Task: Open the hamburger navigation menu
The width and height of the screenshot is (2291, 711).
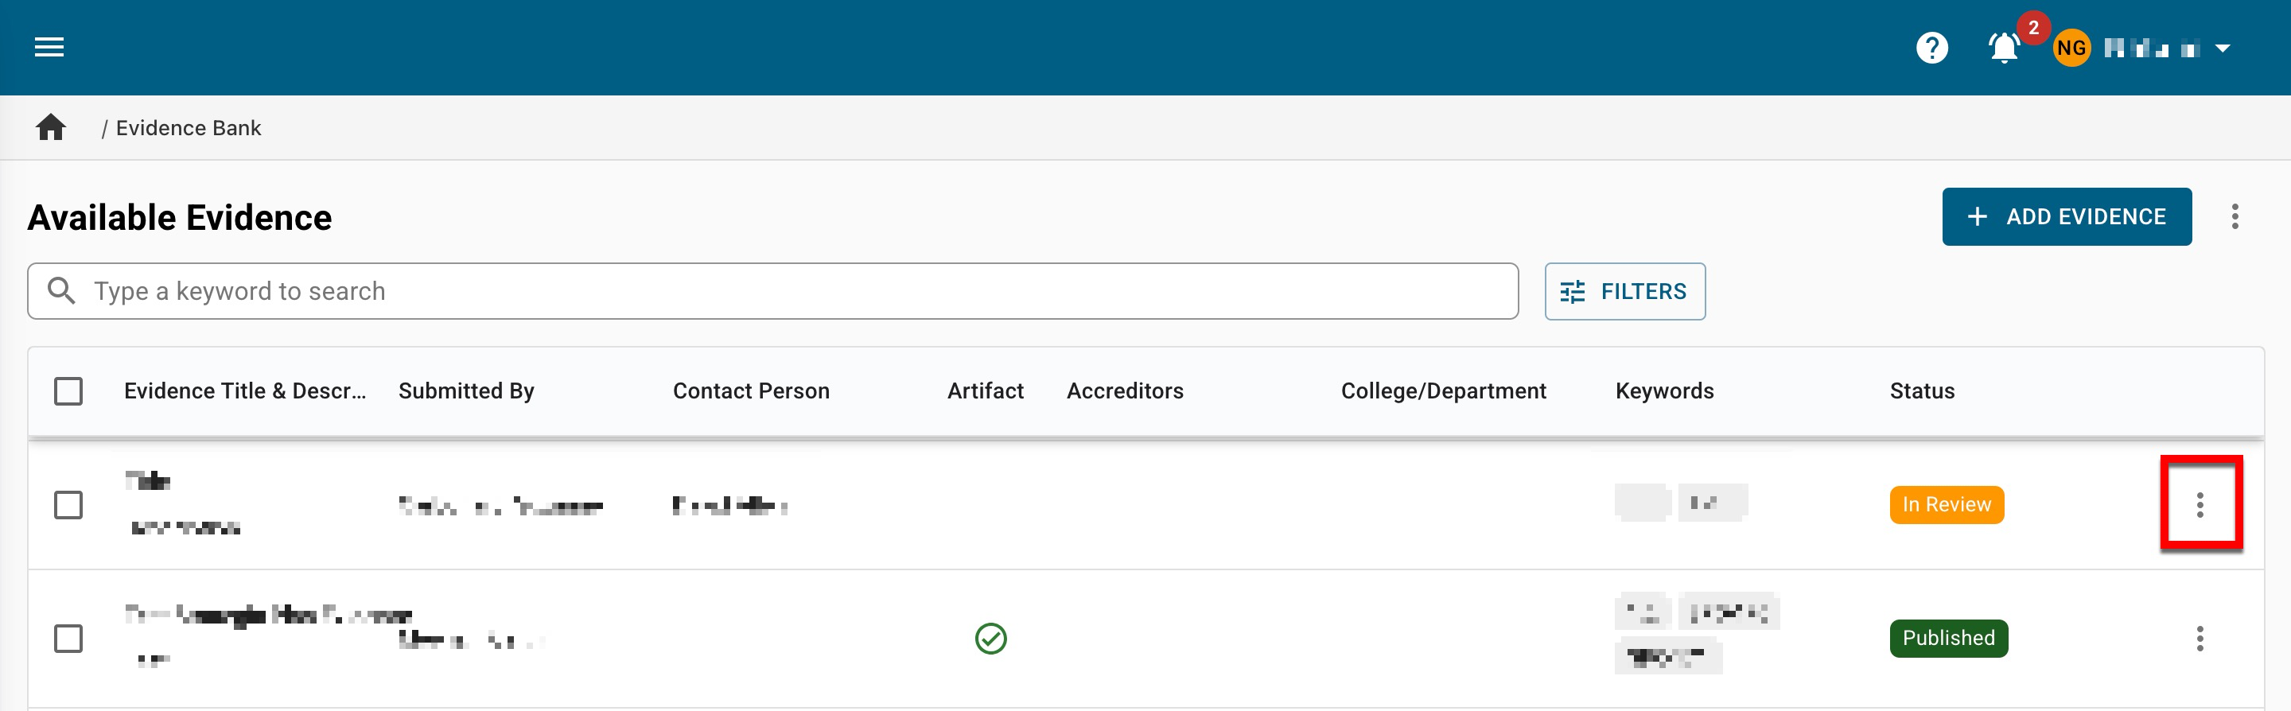Action: (49, 47)
